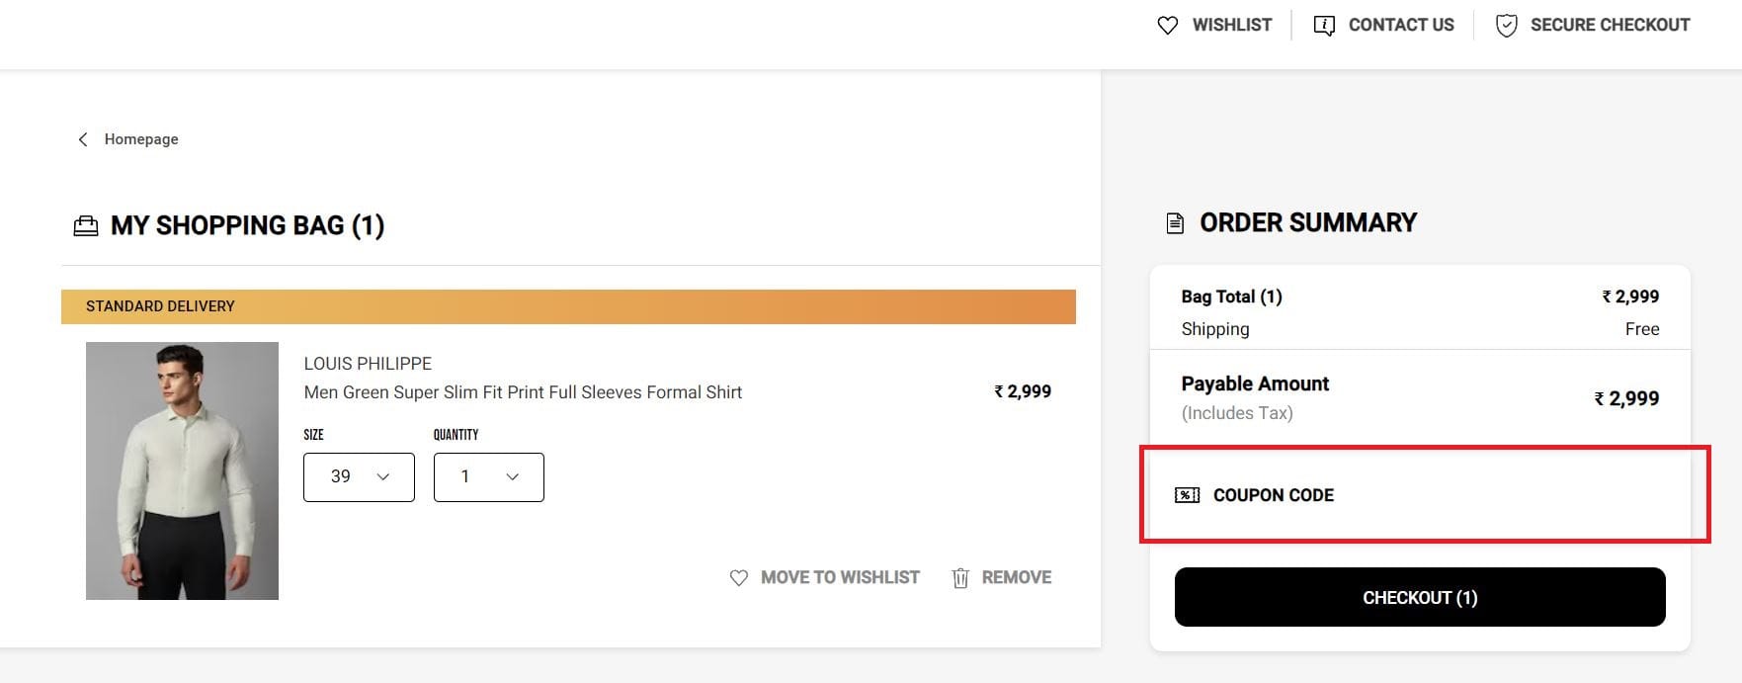The height and width of the screenshot is (683, 1742).
Task: Click the back chevron beside Homepage
Action: pyautogui.click(x=83, y=139)
